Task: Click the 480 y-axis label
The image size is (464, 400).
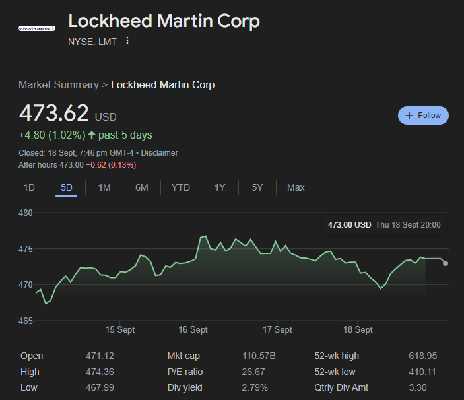Action: tap(26, 213)
